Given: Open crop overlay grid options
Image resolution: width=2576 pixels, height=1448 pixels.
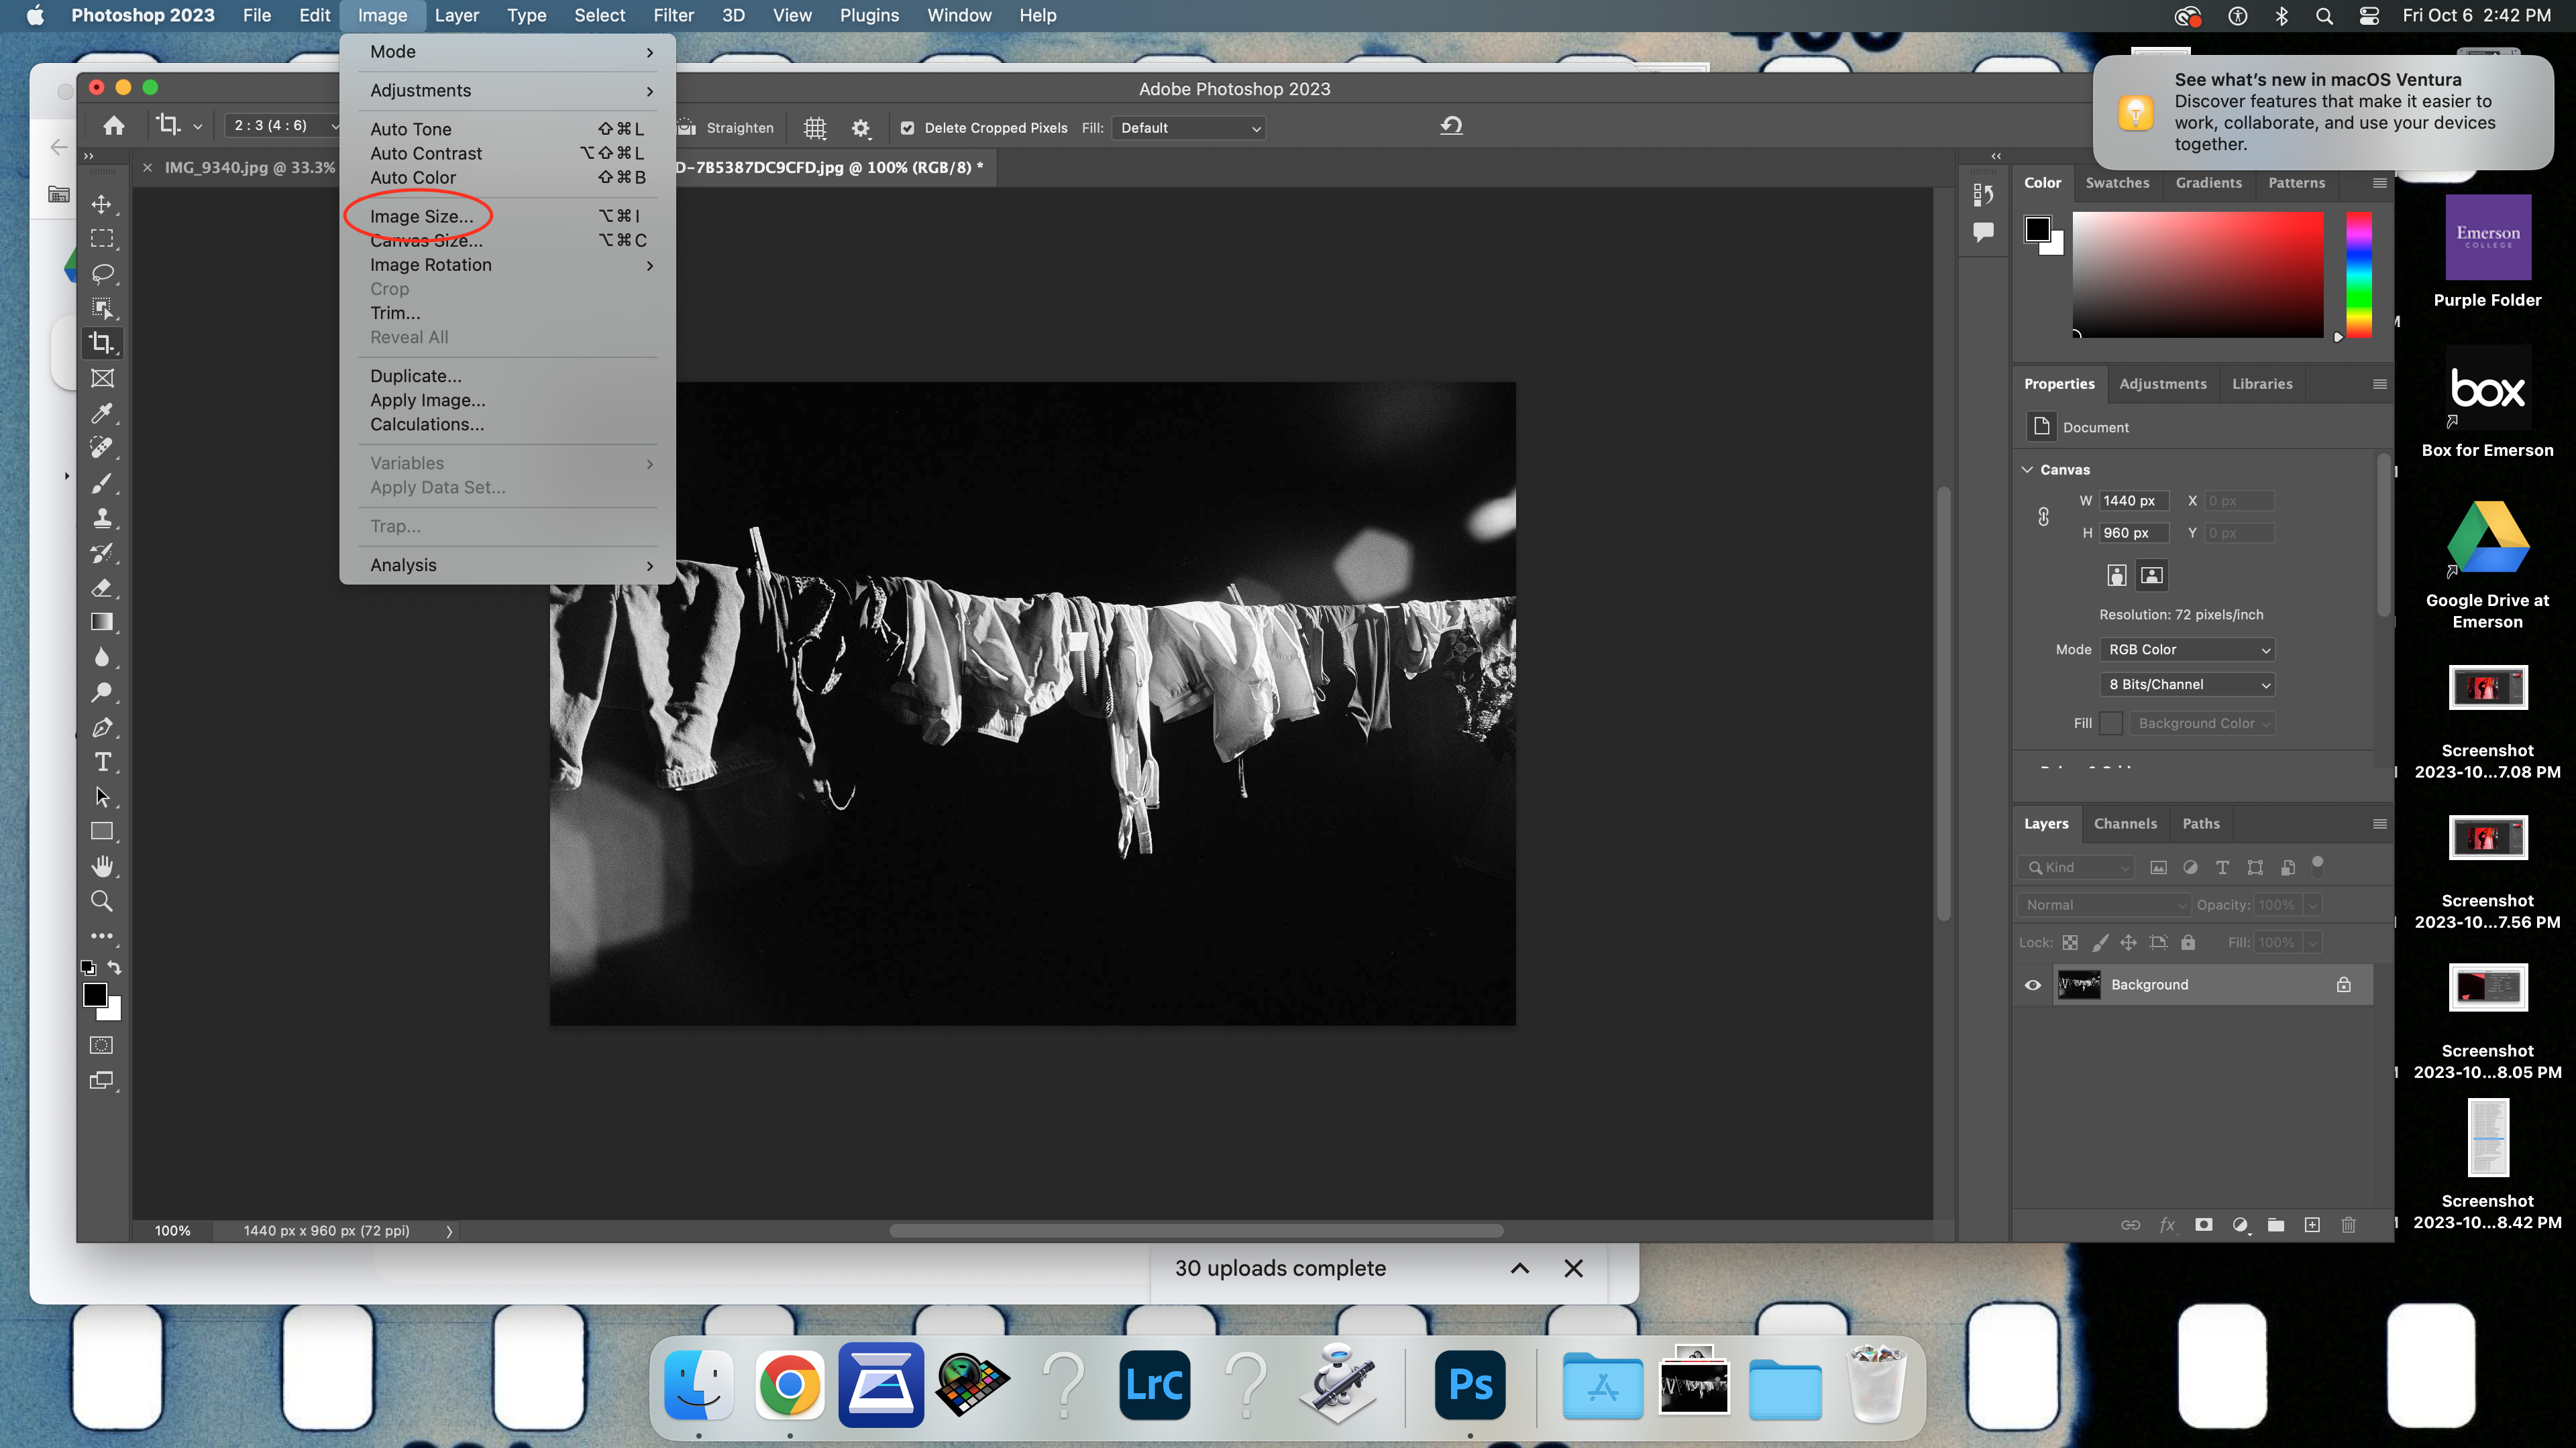Looking at the screenshot, I should (x=815, y=128).
